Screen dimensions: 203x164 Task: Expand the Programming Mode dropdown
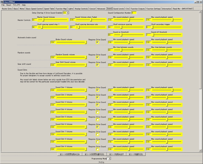click(x=110, y=159)
